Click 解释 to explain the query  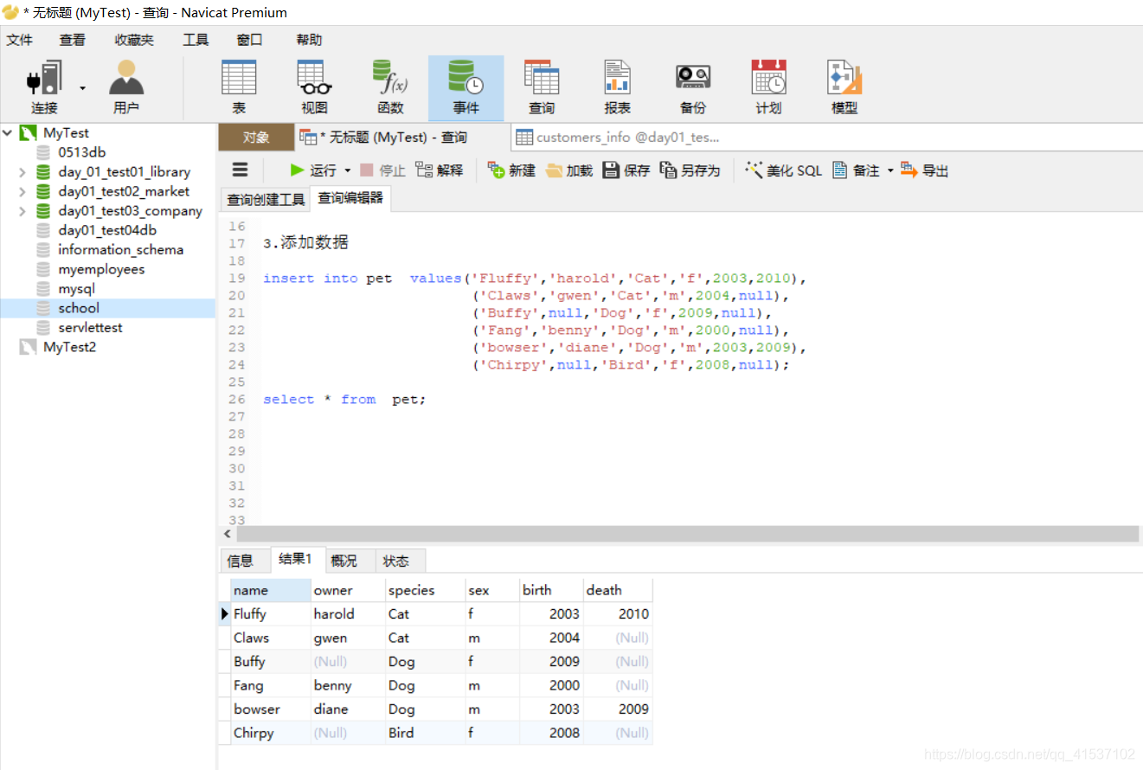click(x=440, y=170)
